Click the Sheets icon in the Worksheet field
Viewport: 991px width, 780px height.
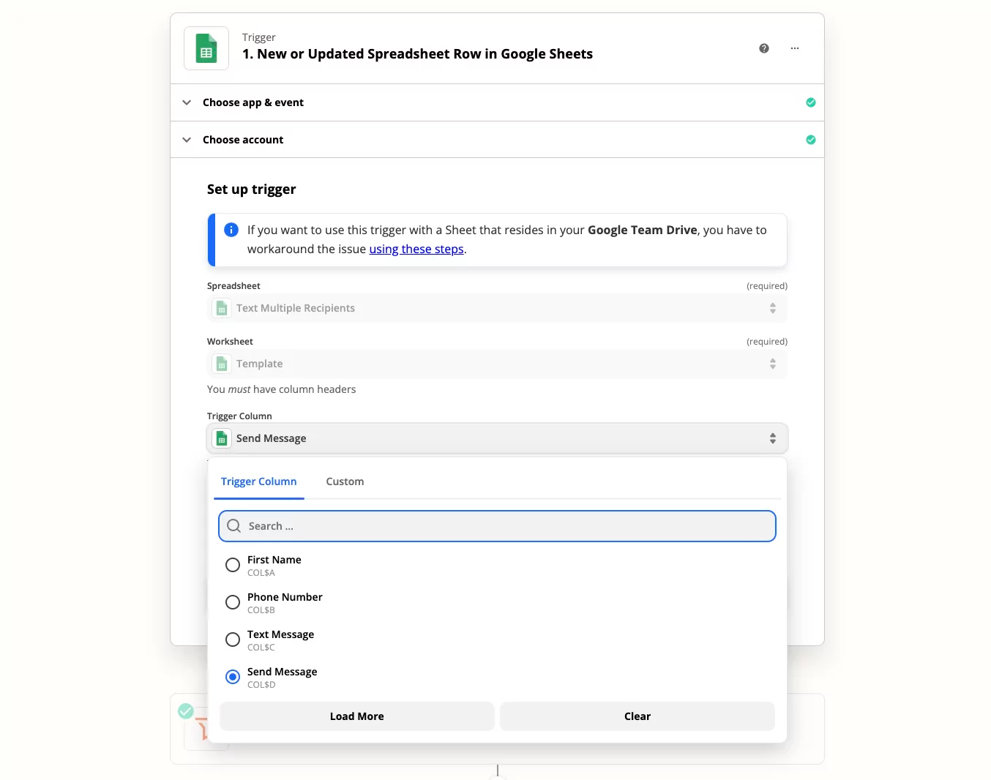coord(221,364)
